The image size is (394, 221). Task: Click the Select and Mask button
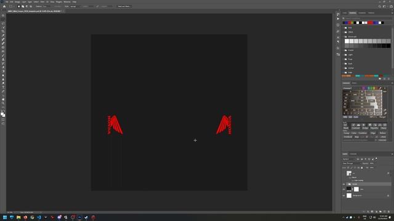pos(124,7)
